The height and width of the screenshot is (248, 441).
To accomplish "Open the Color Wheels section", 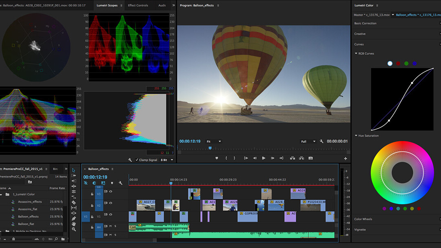I will pos(363,219).
